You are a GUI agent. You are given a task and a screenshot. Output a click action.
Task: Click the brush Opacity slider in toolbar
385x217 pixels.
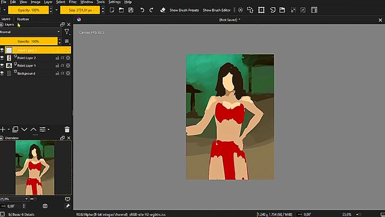(28, 10)
